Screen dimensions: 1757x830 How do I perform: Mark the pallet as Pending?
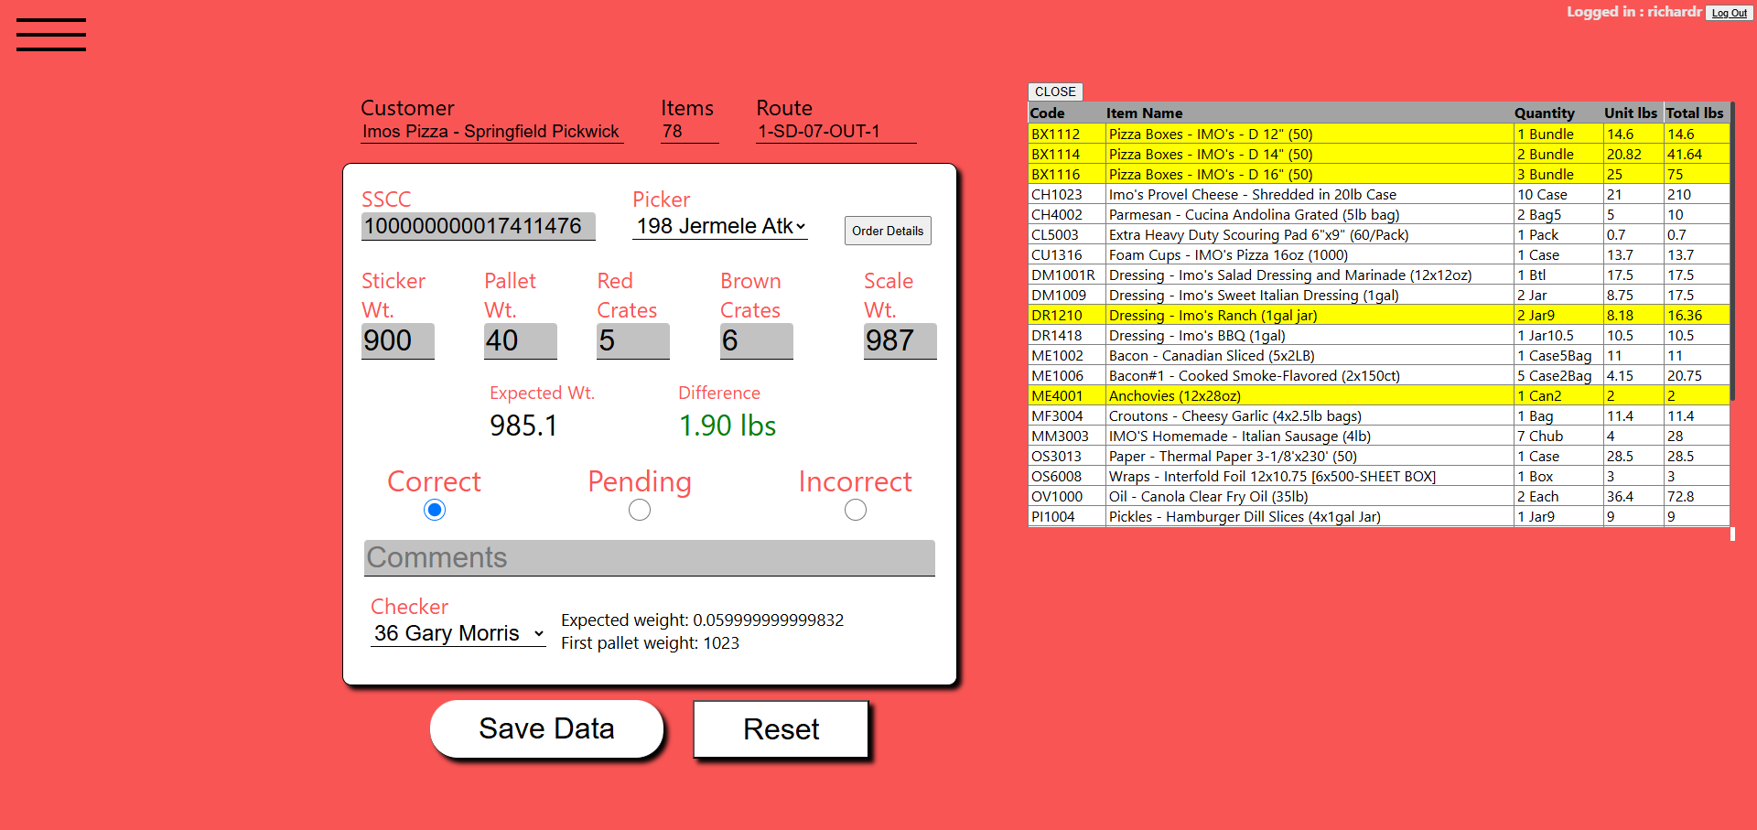coord(640,510)
